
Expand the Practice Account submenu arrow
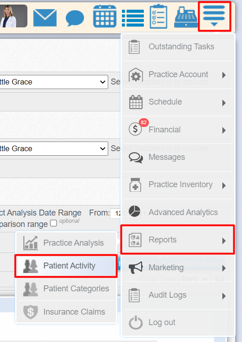click(x=224, y=75)
